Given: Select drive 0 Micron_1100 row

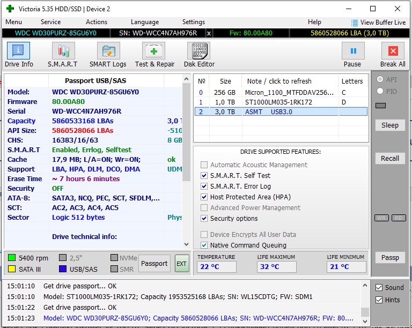Looking at the screenshot, I should tap(281, 92).
